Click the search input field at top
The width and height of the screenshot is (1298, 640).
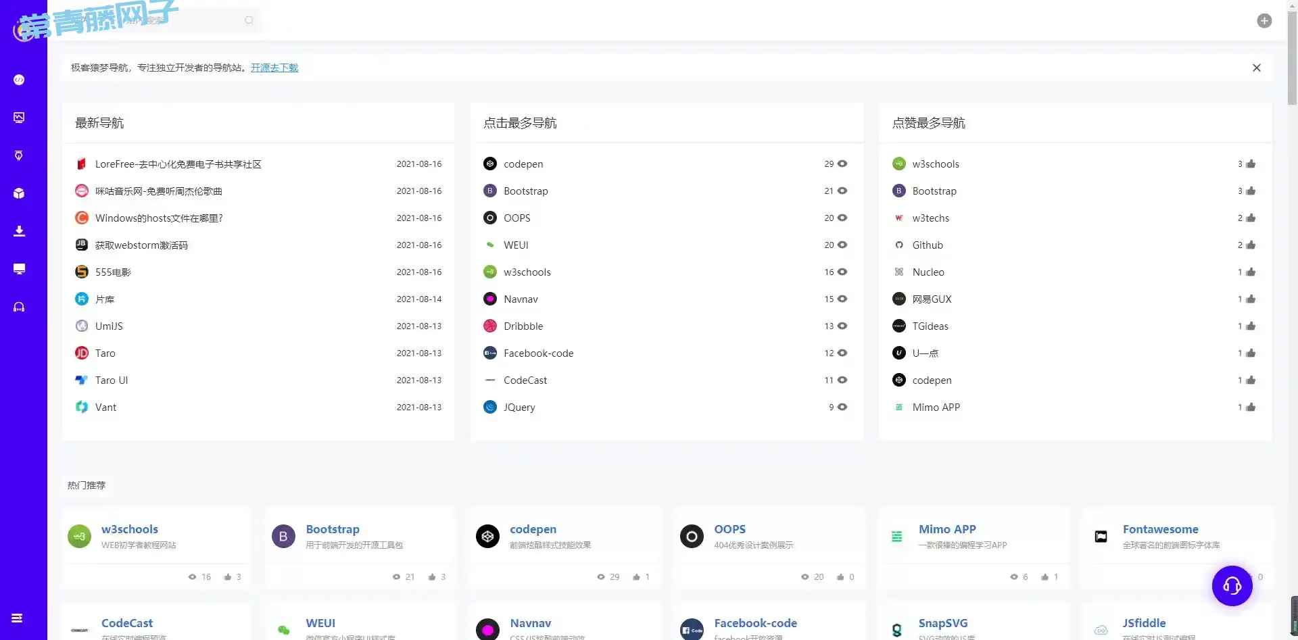189,20
